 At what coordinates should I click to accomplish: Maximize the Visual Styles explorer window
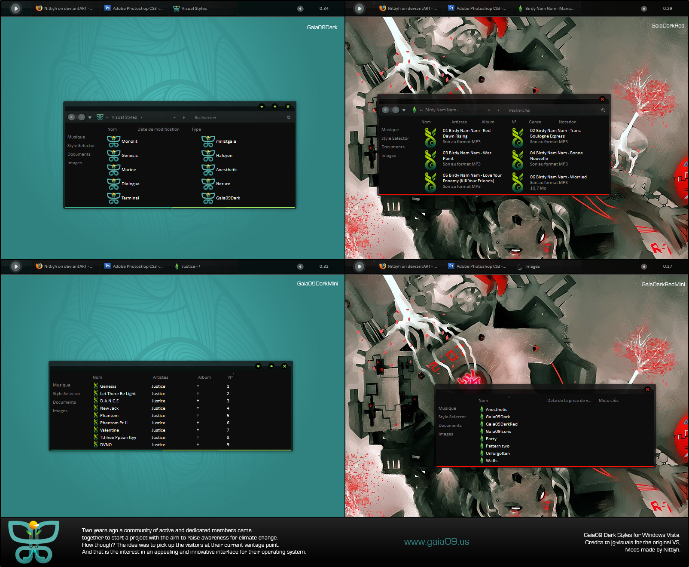(275, 106)
